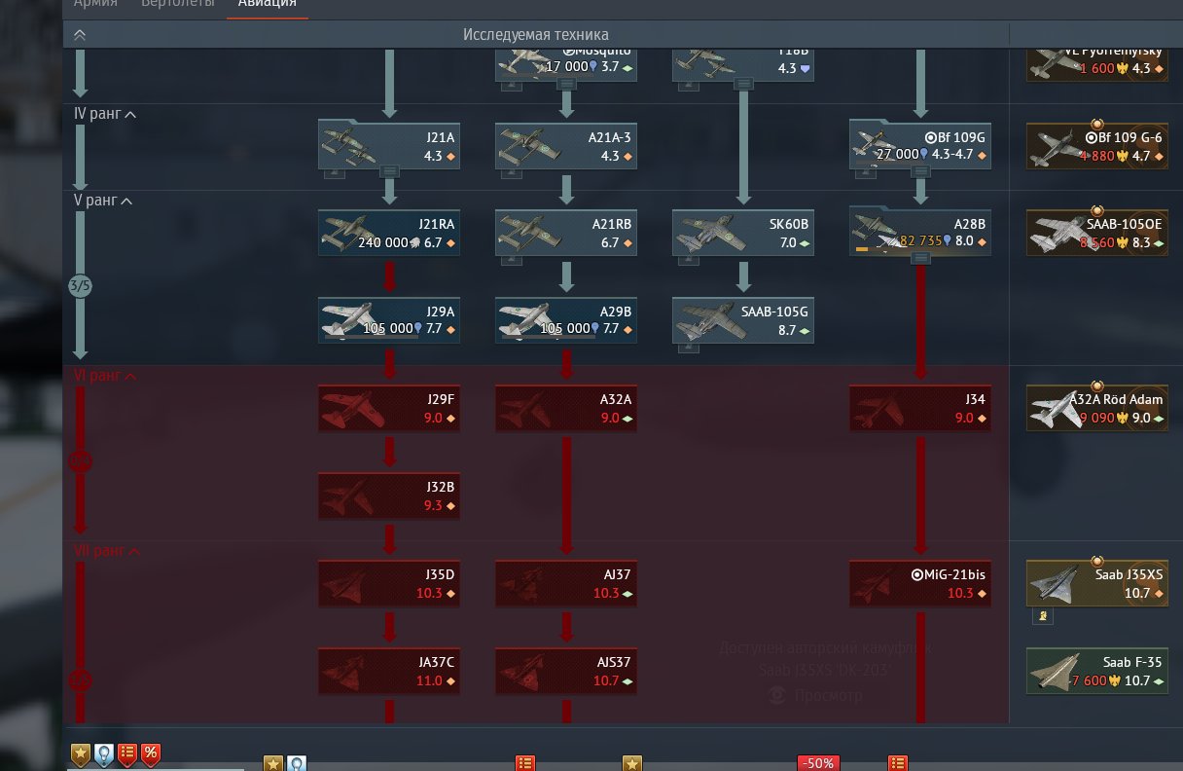Collapse the V ранг section

pyautogui.click(x=127, y=201)
